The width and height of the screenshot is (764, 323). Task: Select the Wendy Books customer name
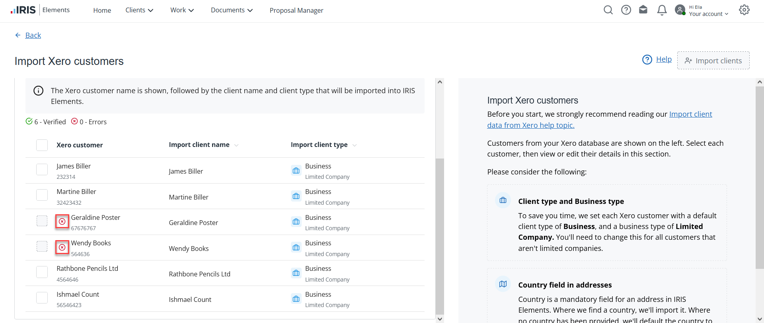pyautogui.click(x=91, y=243)
